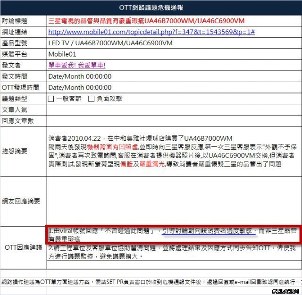Click the 網址連結 label cell
The height and width of the screenshot is (295, 302).
24,32
